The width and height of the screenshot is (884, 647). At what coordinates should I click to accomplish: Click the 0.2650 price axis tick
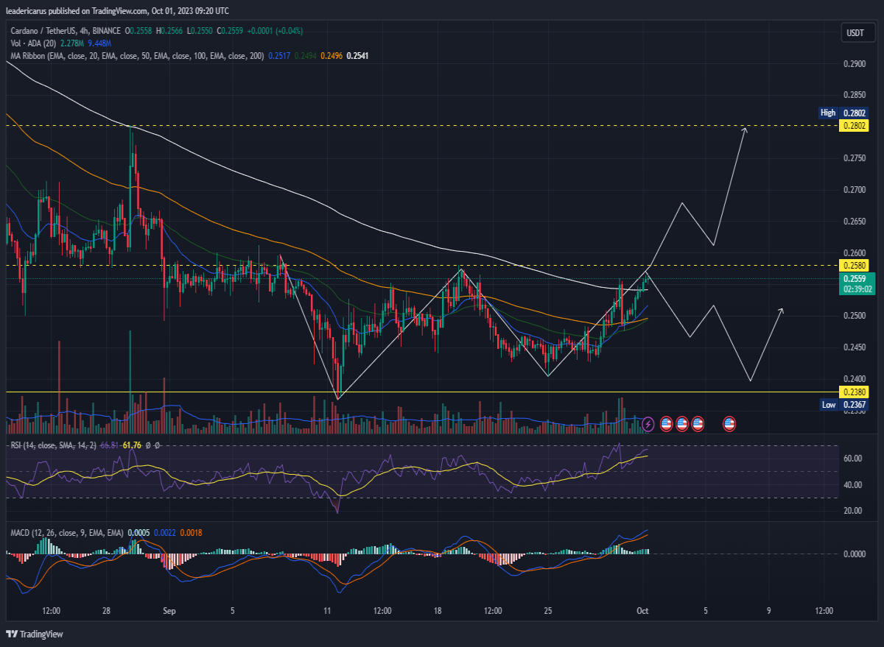[855, 221]
